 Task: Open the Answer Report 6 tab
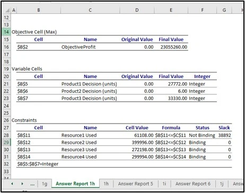click(x=193, y=184)
